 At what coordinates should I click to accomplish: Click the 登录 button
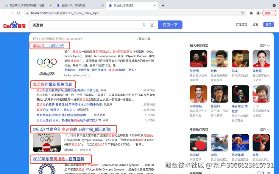[268, 24]
